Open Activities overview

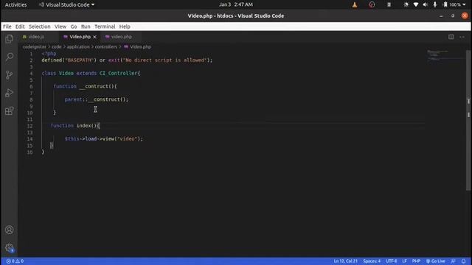pyautogui.click(x=15, y=4)
